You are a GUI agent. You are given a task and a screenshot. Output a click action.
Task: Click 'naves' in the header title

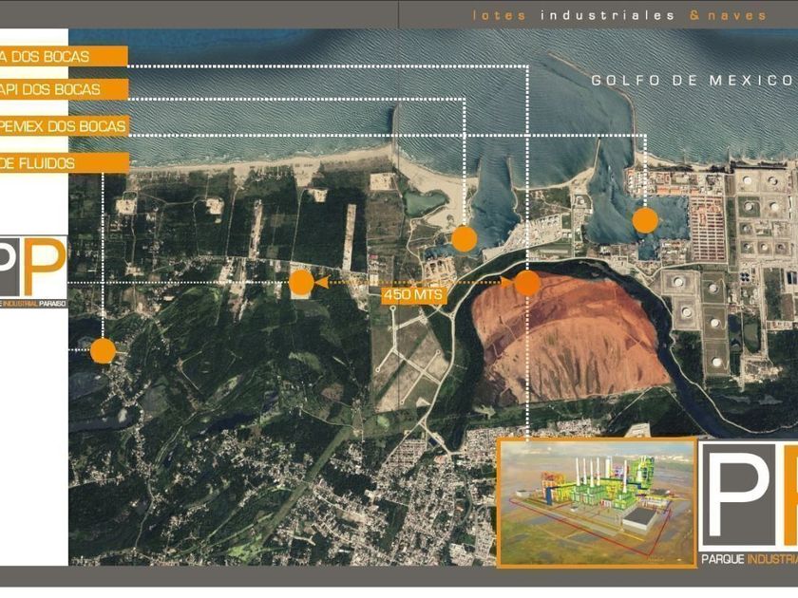737,15
